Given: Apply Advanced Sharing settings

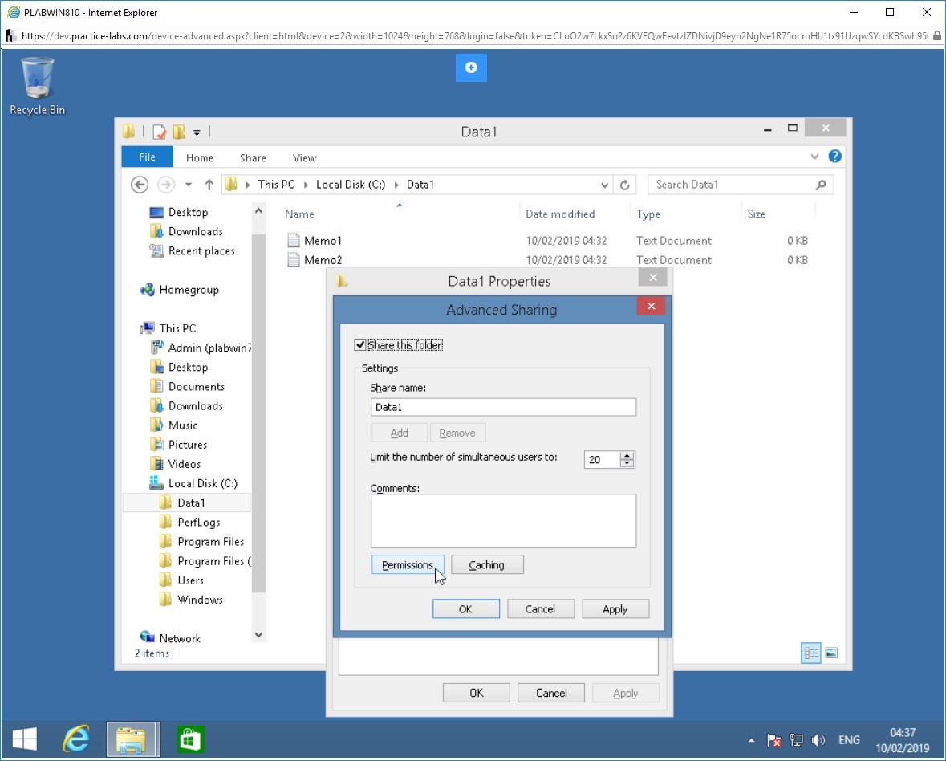Looking at the screenshot, I should click(x=615, y=609).
